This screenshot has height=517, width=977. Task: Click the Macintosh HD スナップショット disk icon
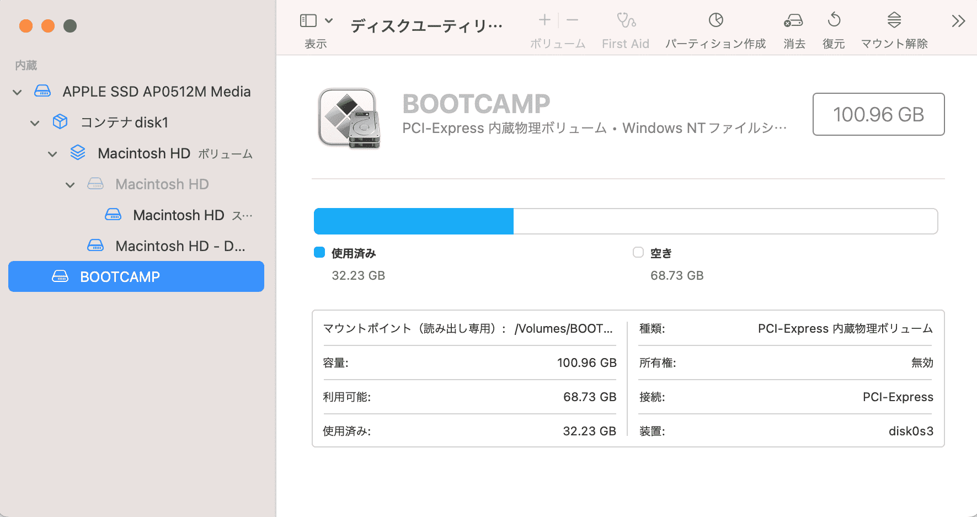point(113,215)
